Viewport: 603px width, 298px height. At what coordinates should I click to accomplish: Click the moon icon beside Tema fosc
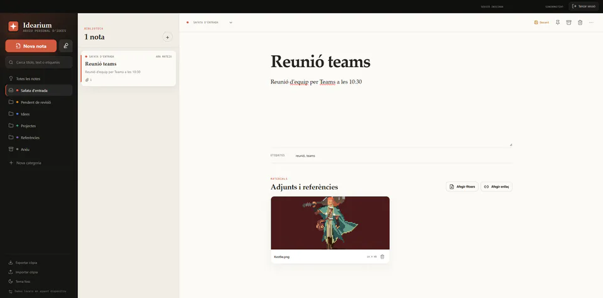pos(11,282)
